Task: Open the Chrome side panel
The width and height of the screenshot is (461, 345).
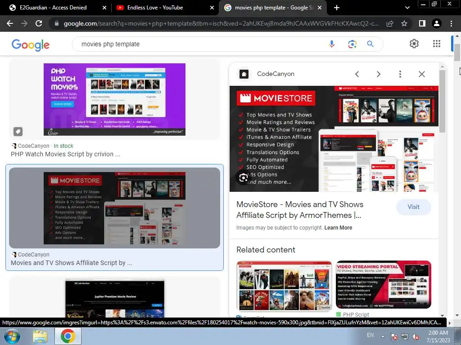Action: (422, 23)
